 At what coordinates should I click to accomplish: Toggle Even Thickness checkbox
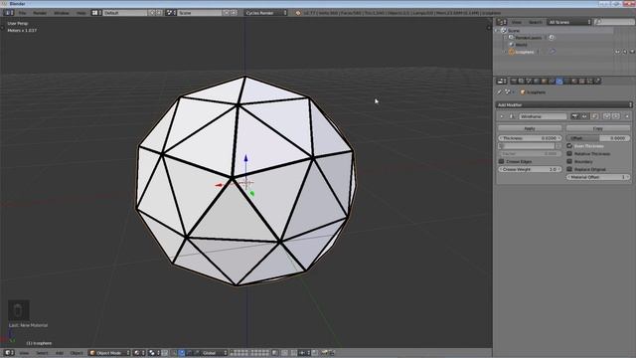click(569, 146)
